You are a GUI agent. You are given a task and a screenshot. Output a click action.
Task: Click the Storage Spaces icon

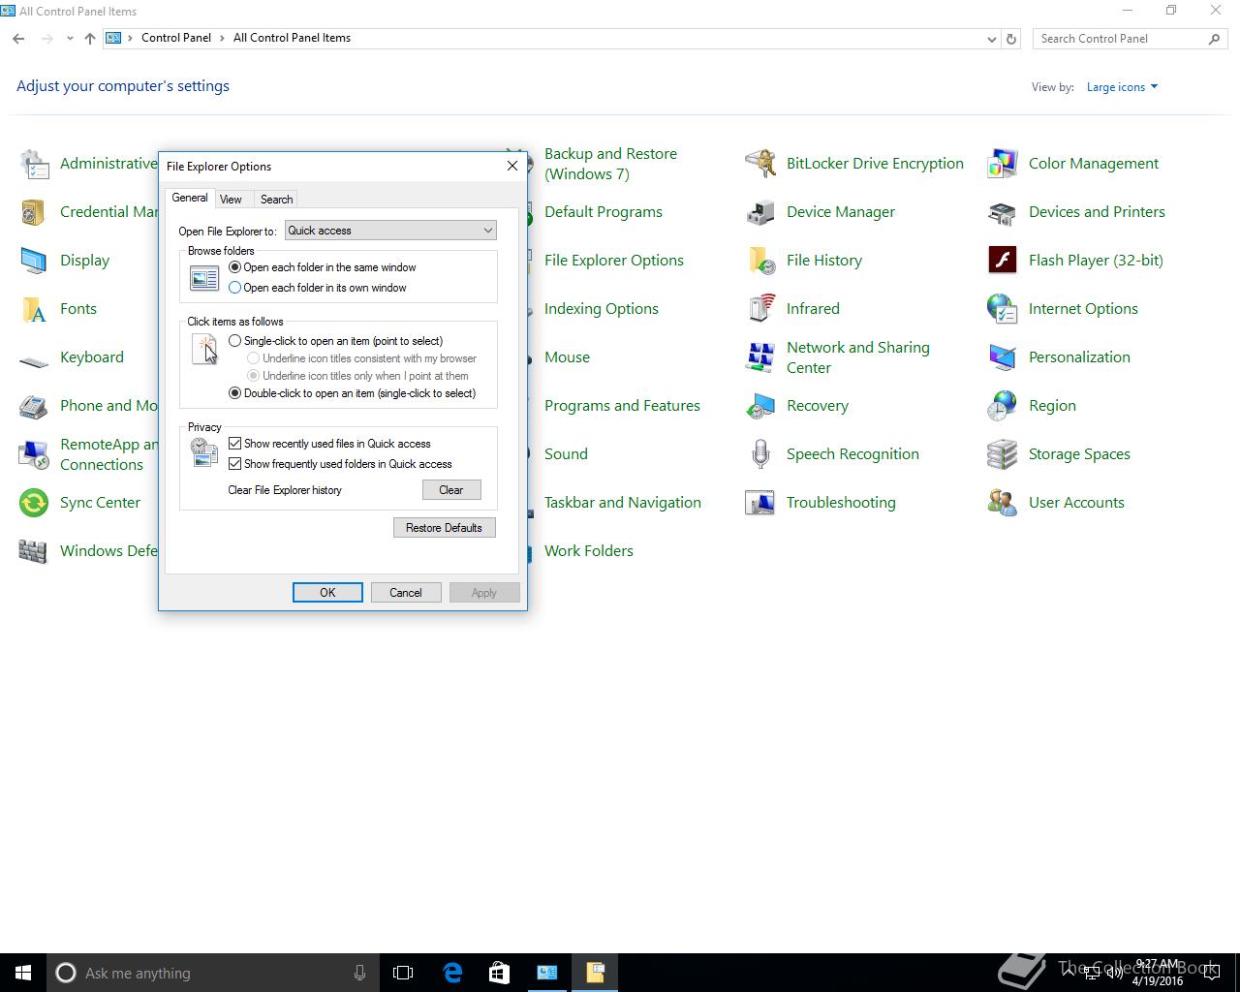tap(1003, 454)
